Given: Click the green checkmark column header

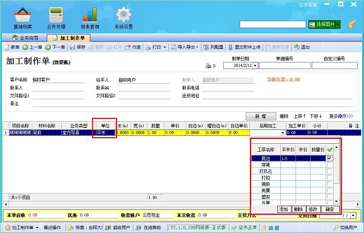Looking at the screenshot, I should [x=329, y=150].
